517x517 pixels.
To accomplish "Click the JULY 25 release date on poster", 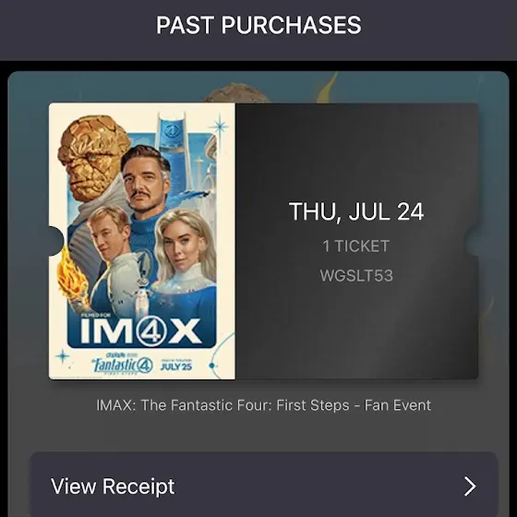I will [176, 367].
